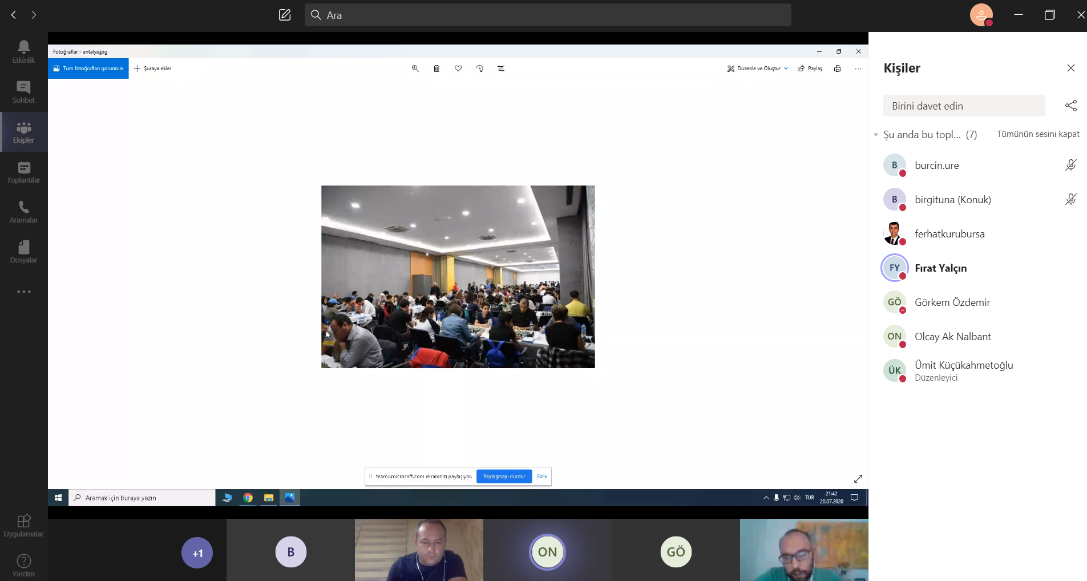Open profile avatar menu
The image size is (1087, 581).
(981, 15)
